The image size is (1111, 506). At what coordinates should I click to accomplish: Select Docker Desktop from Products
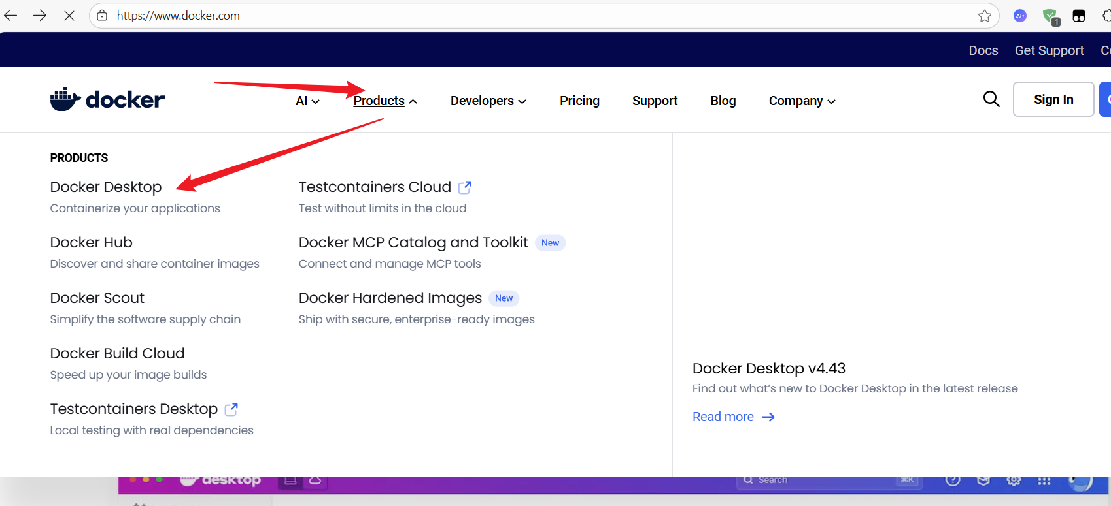(x=106, y=187)
